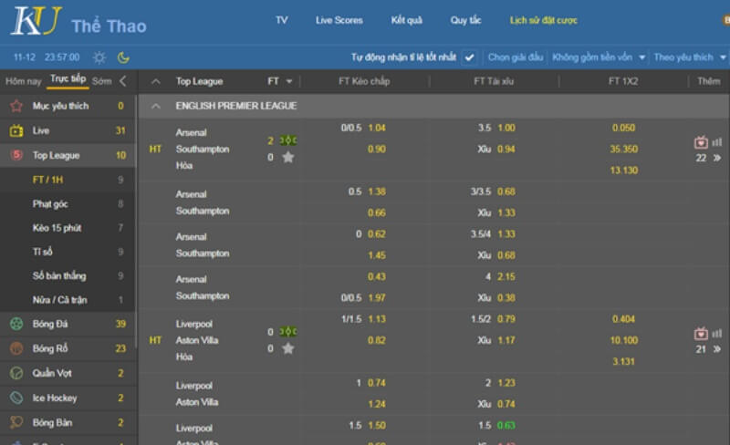Screen dimensions: 730x445
Task: Click the FT Kèo chấp column header
Action: [x=364, y=81]
